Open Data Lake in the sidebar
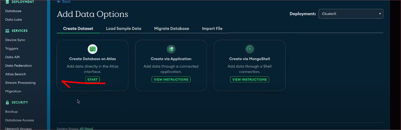 [x=14, y=20]
